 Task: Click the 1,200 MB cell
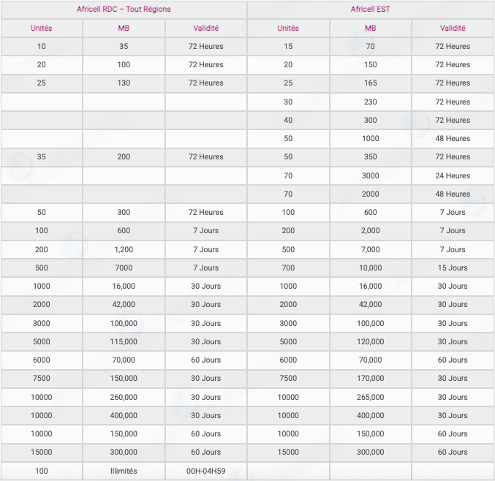pyautogui.click(x=124, y=249)
